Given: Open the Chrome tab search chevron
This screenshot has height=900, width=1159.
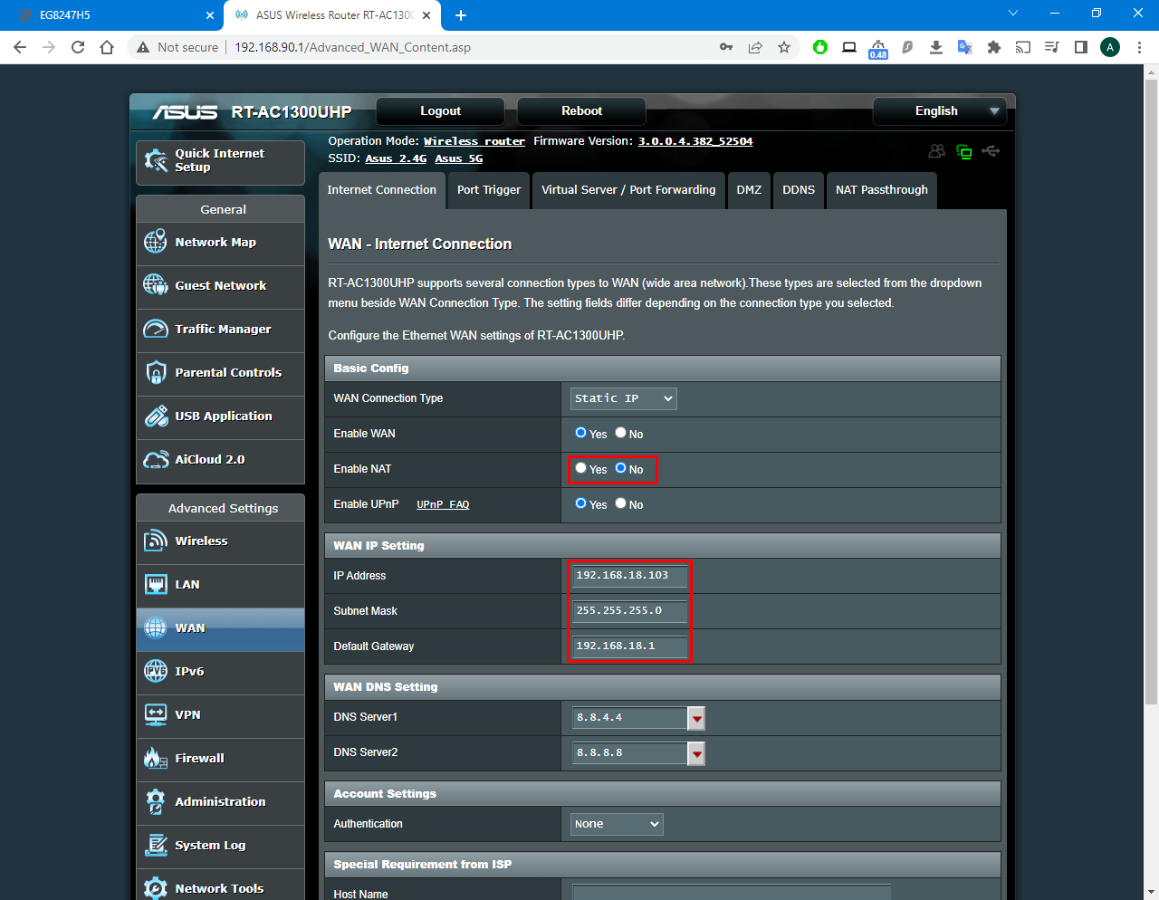Looking at the screenshot, I should 1013,14.
